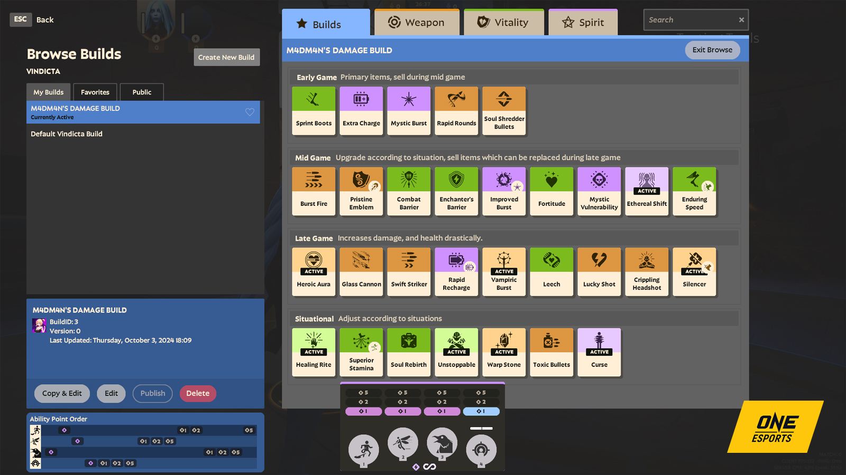This screenshot has width=846, height=475.
Task: Choose the Crippling Headshot item
Action: pos(647,272)
